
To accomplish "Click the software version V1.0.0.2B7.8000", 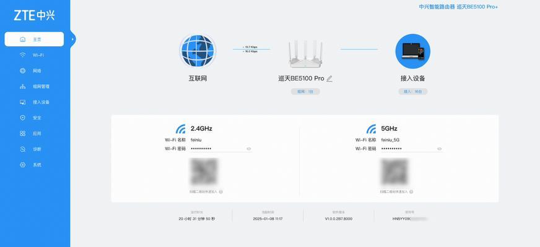I will click(339, 219).
